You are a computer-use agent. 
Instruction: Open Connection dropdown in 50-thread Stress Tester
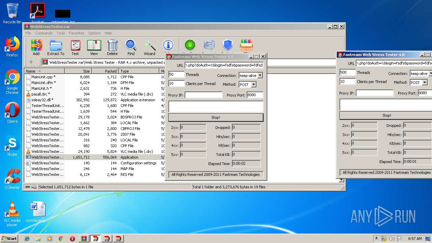coord(260,76)
